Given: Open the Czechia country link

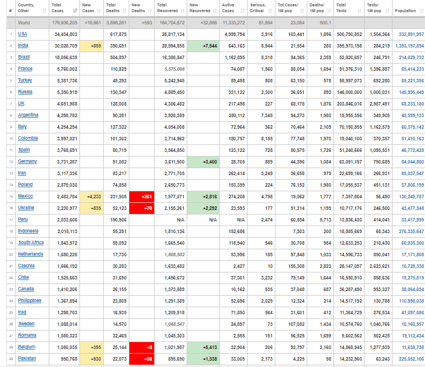Looking at the screenshot, I should (x=26, y=266).
